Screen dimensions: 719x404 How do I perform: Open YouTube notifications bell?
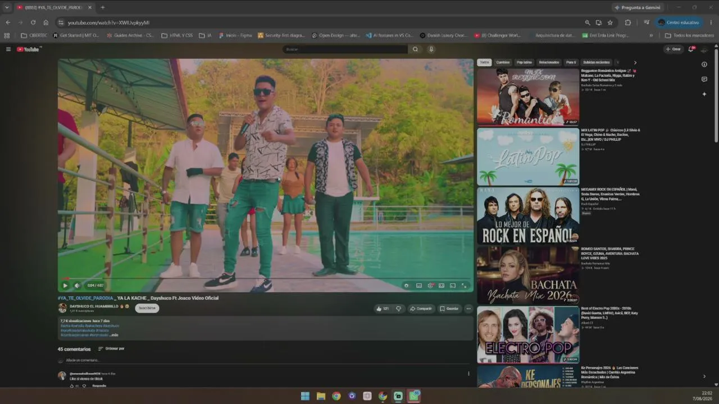pos(691,49)
